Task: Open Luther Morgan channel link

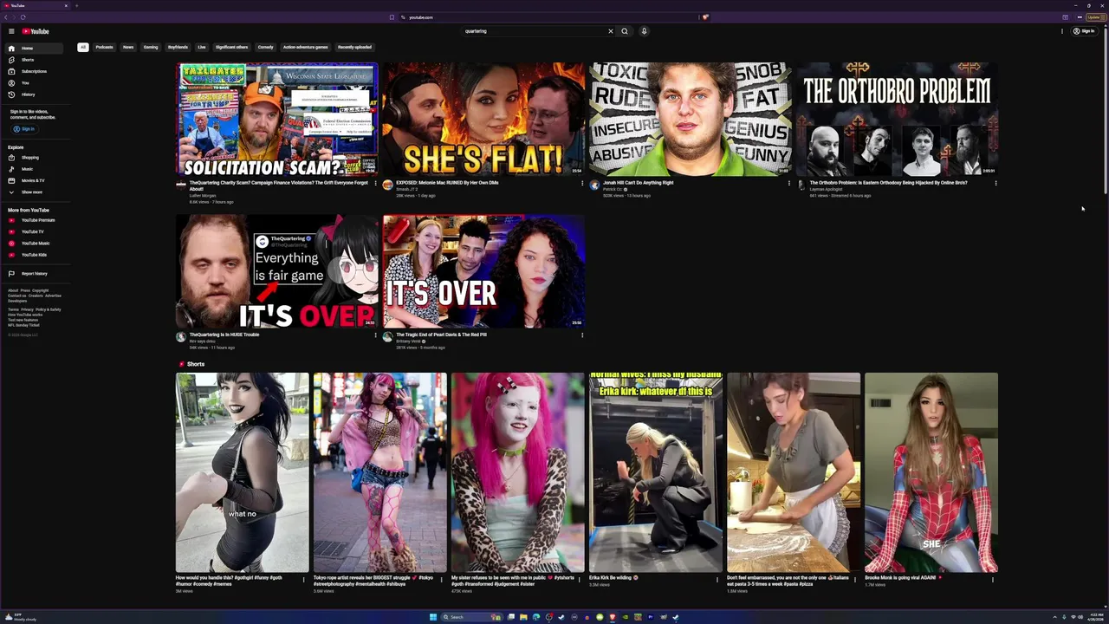Action: click(x=202, y=195)
